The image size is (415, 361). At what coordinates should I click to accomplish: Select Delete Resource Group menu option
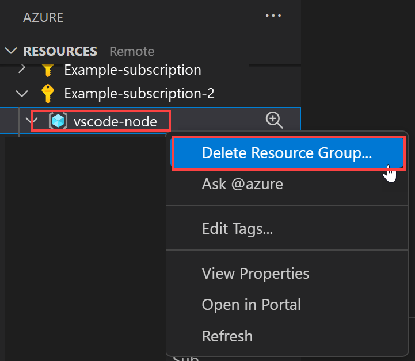pos(287,153)
